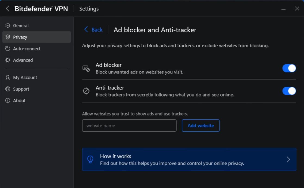Click the My Account person icon
304x188 pixels.
pyautogui.click(x=8, y=78)
